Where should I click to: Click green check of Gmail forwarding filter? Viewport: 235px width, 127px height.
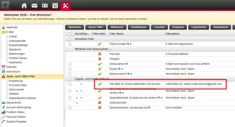point(100,84)
